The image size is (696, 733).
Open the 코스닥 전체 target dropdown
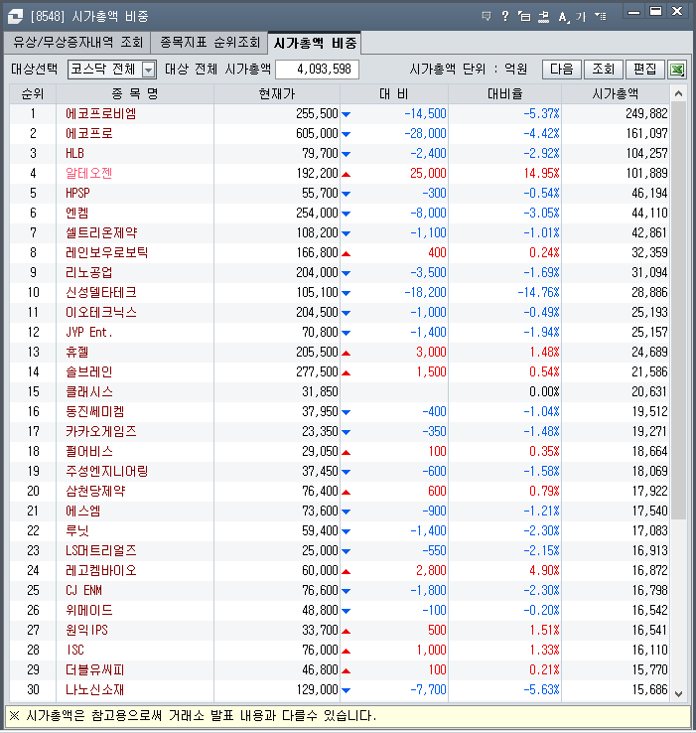148,70
